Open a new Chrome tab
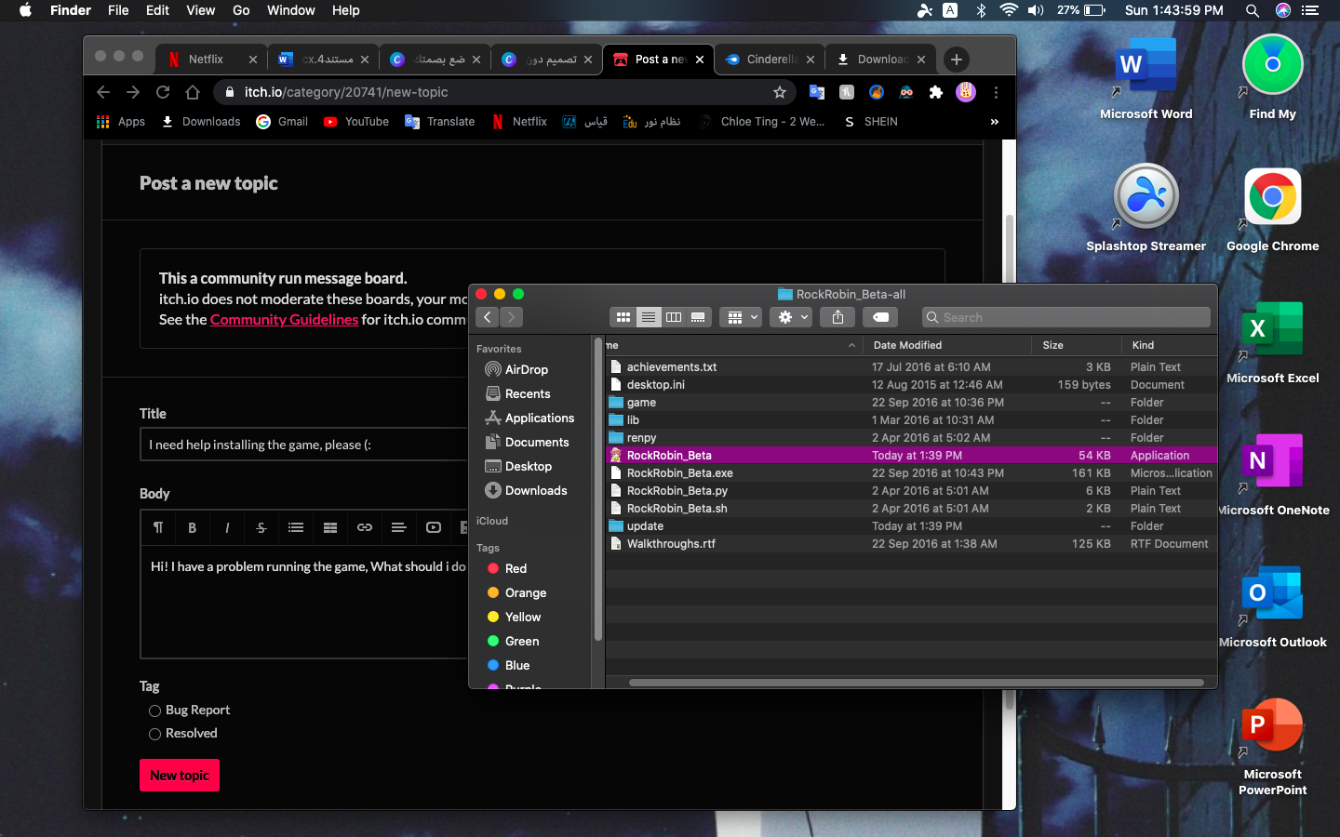 pos(957,60)
